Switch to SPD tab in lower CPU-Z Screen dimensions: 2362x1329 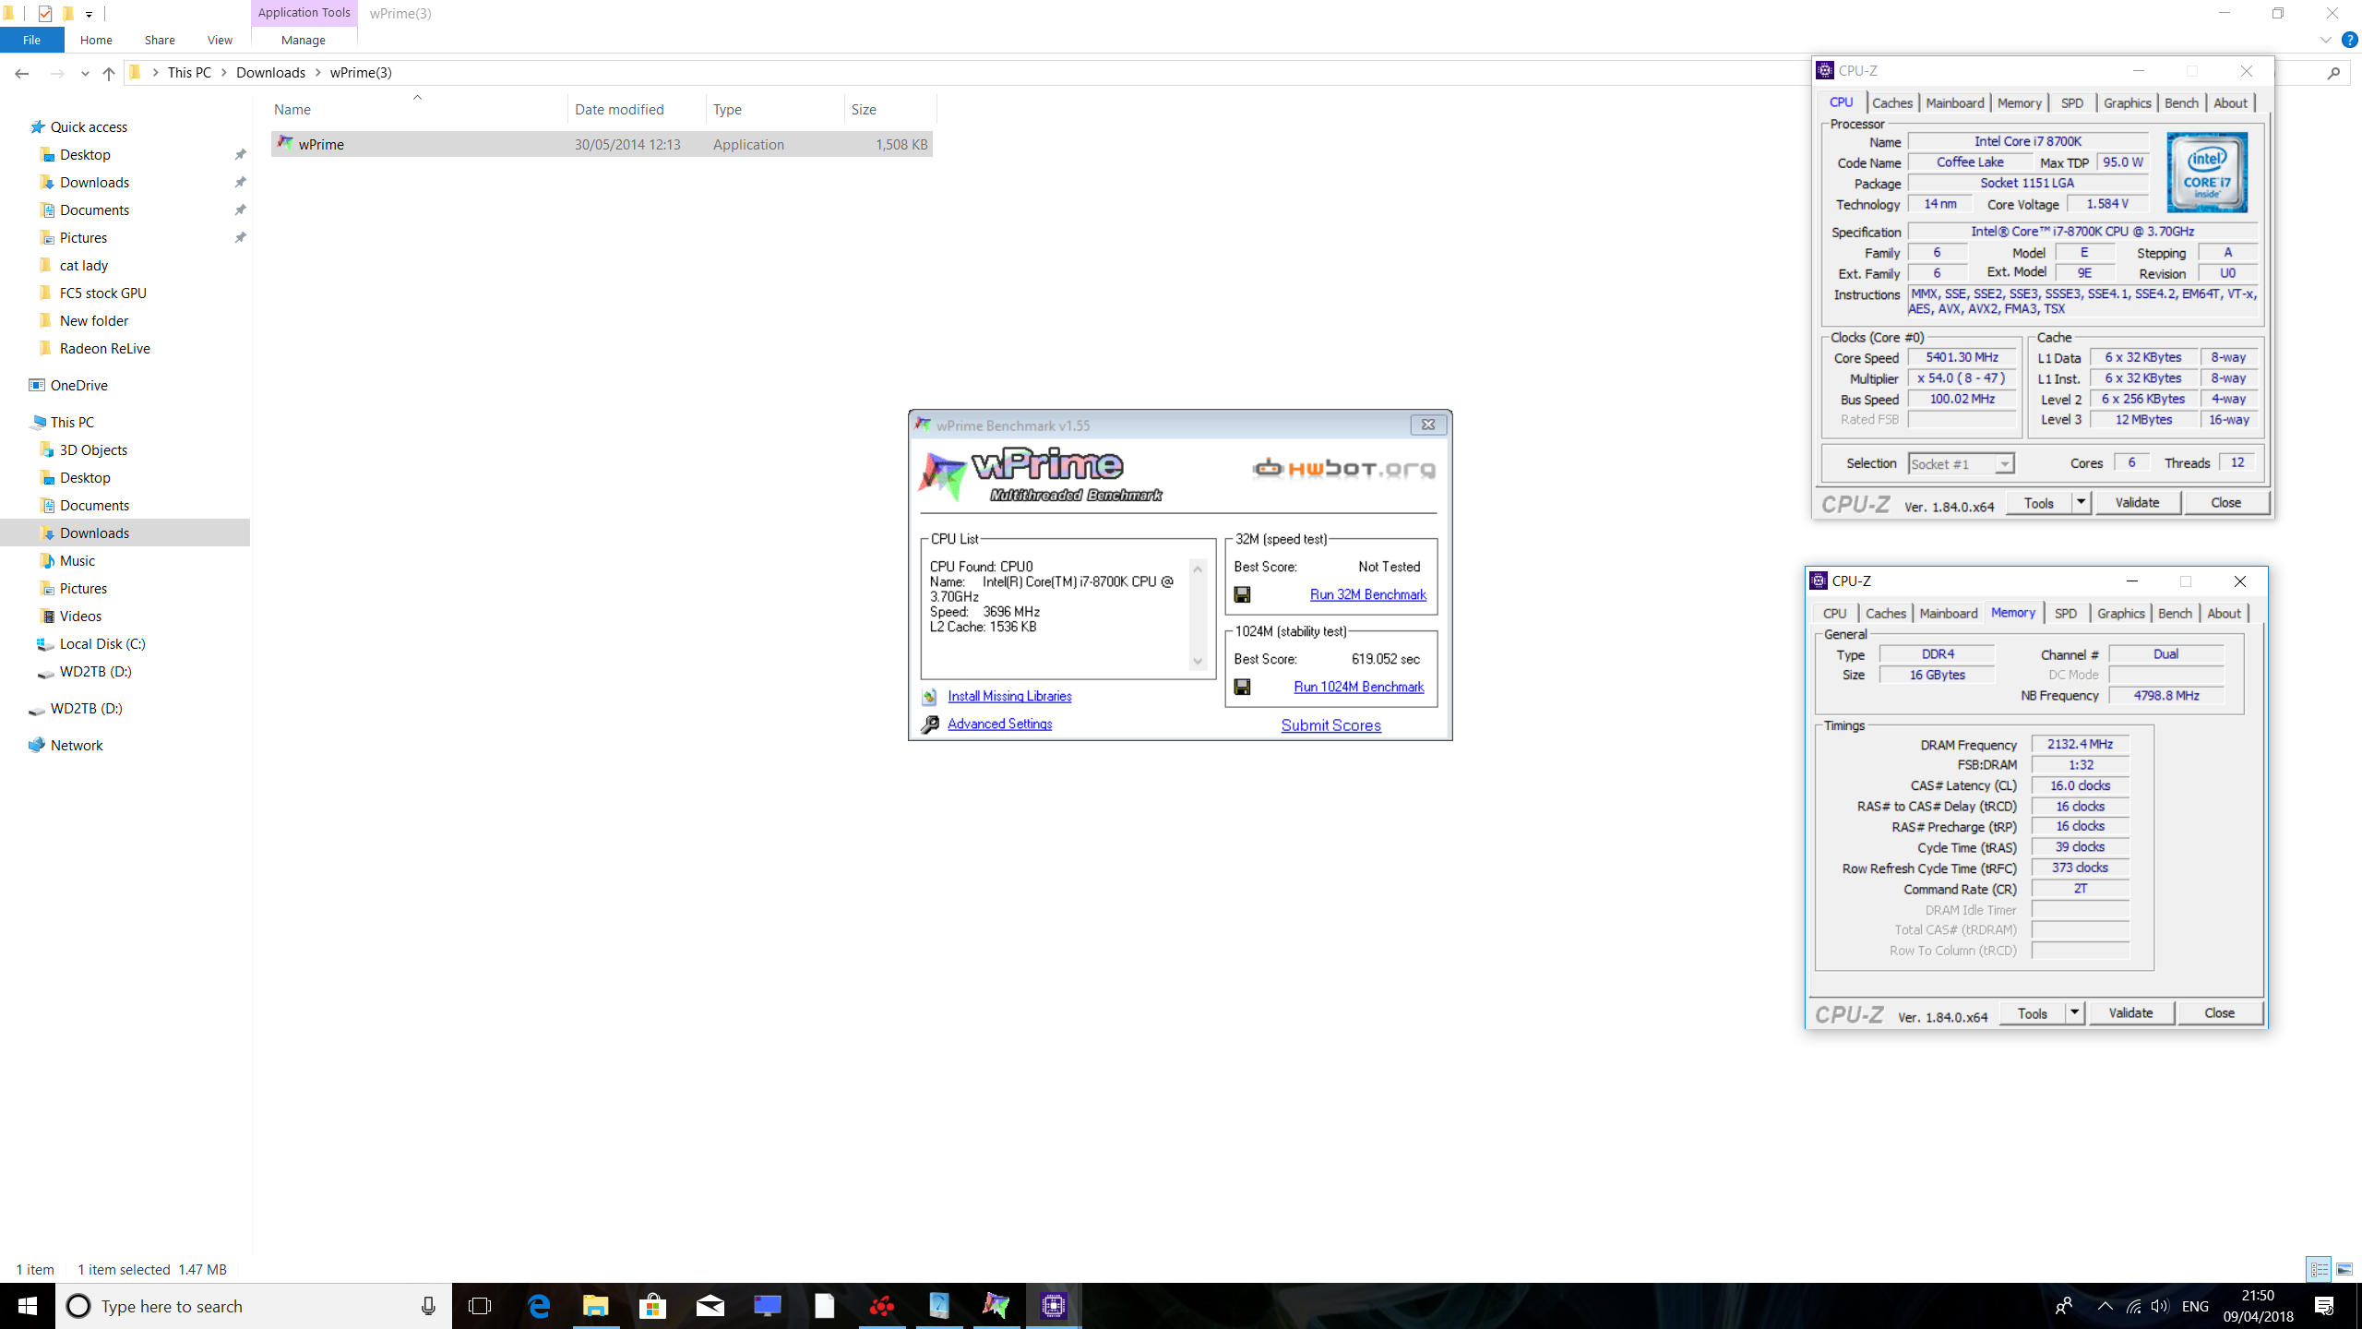(2067, 614)
